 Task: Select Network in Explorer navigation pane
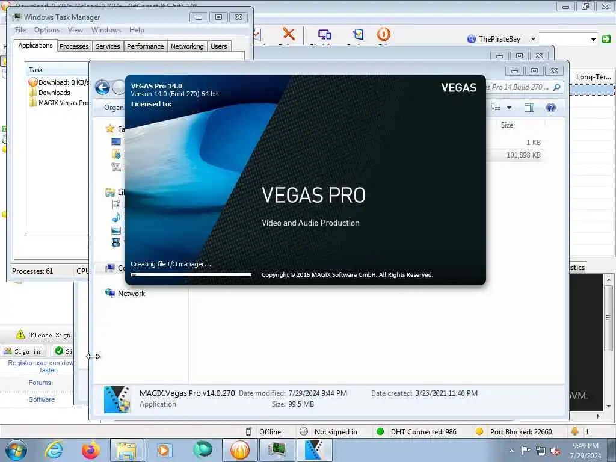[131, 294]
